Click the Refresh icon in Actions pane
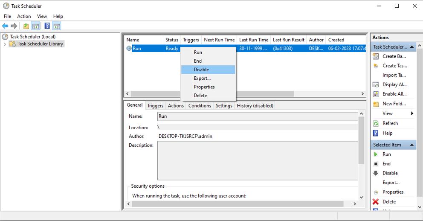 [376, 123]
